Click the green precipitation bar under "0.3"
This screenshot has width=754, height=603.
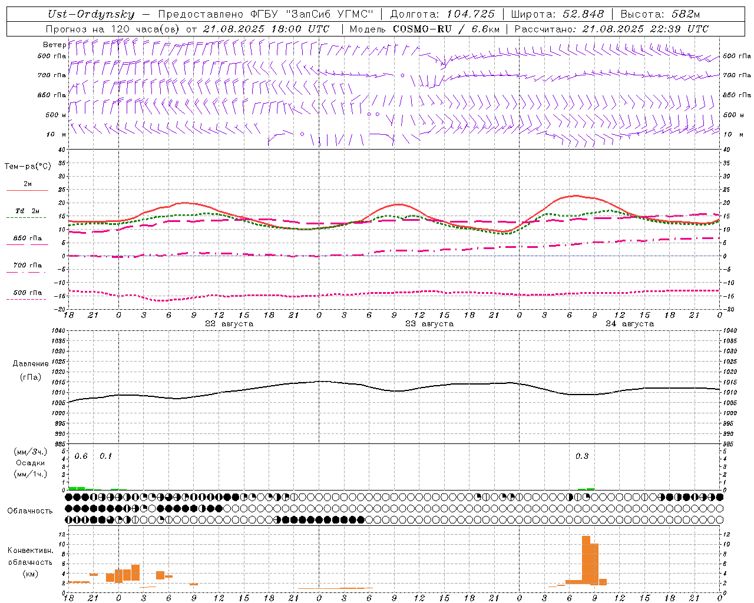pos(586,489)
